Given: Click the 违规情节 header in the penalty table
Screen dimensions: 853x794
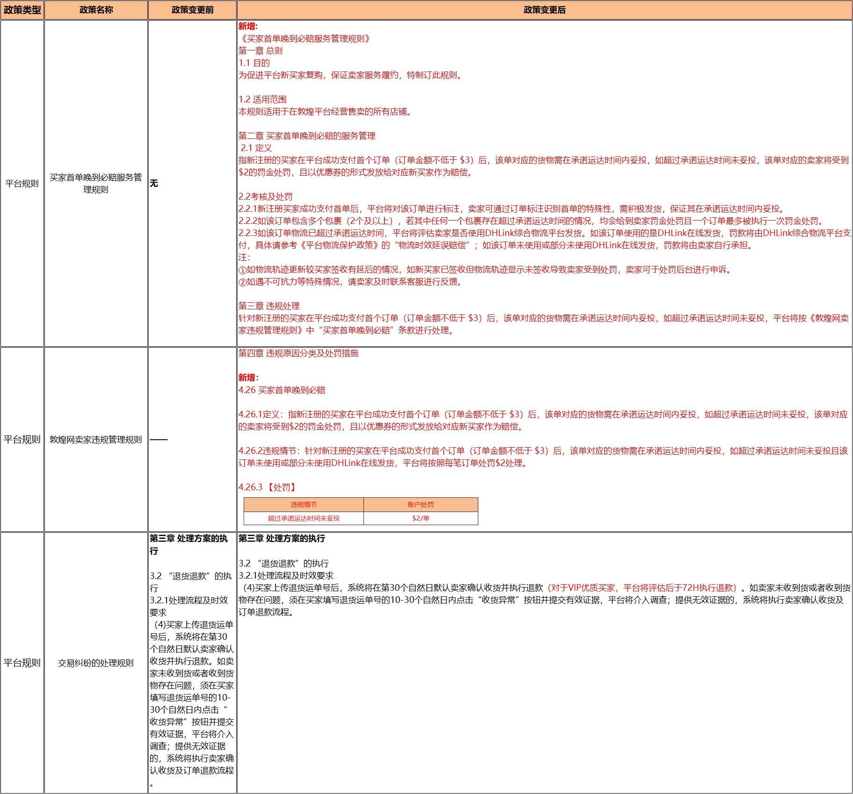Looking at the screenshot, I should [304, 505].
